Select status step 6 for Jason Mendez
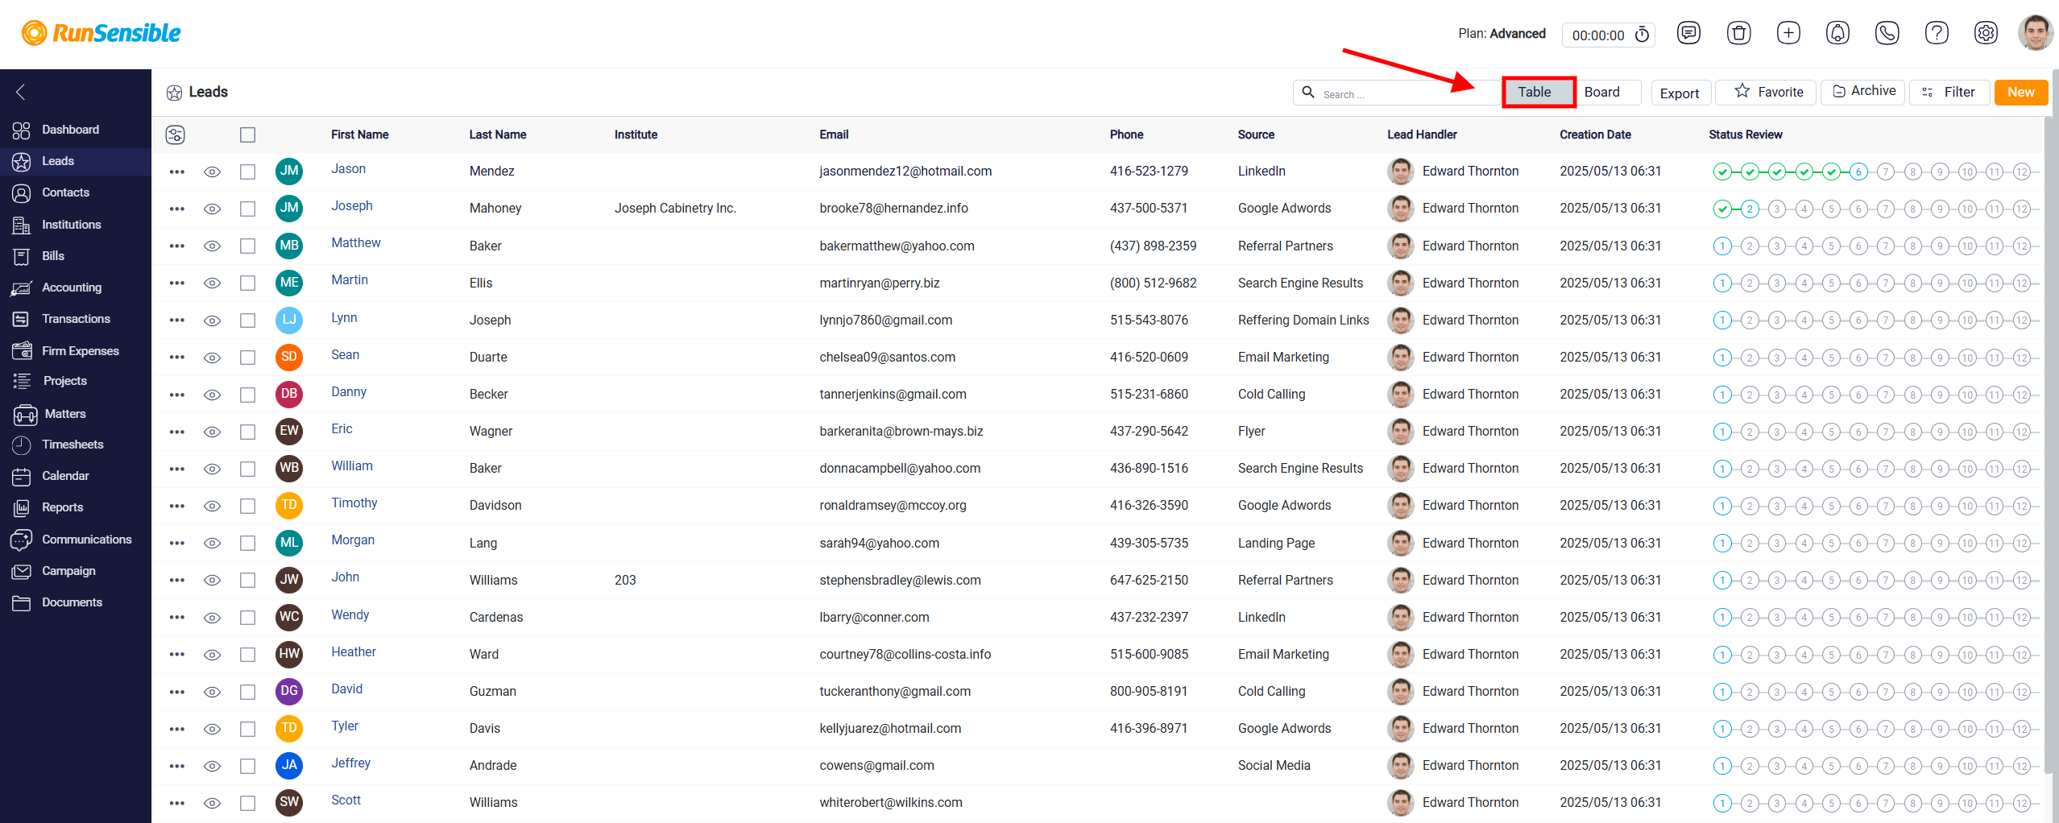This screenshot has width=2059, height=823. 1858,172
